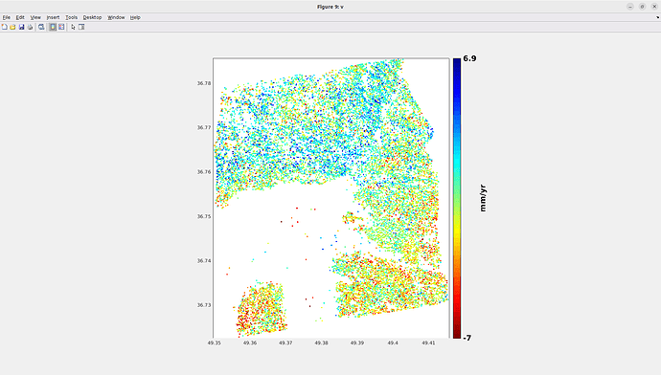This screenshot has width=661, height=375.
Task: Click the colorbar minimum label -7
Action: (x=467, y=338)
